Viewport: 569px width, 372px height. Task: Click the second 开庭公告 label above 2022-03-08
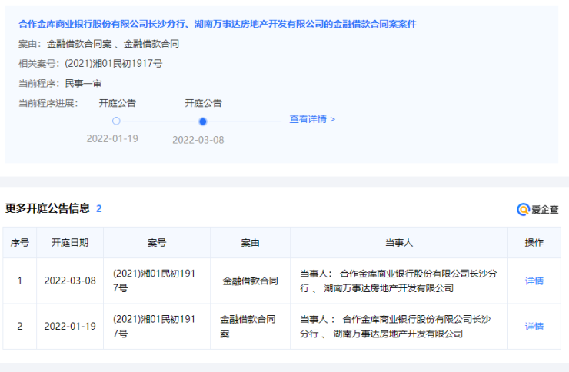point(203,103)
